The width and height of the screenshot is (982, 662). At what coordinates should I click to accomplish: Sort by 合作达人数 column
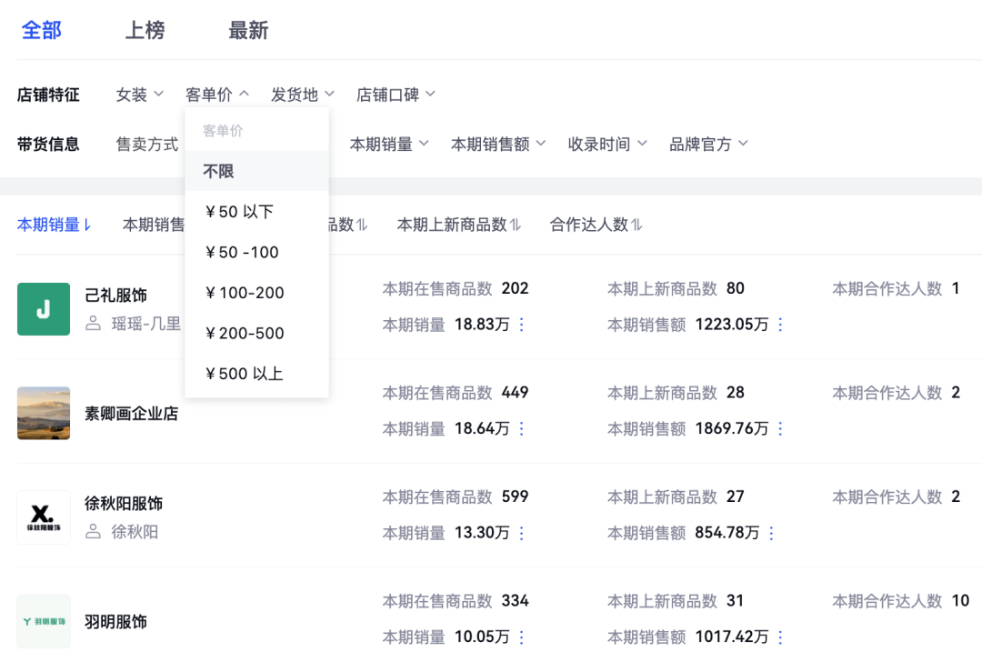click(x=596, y=225)
